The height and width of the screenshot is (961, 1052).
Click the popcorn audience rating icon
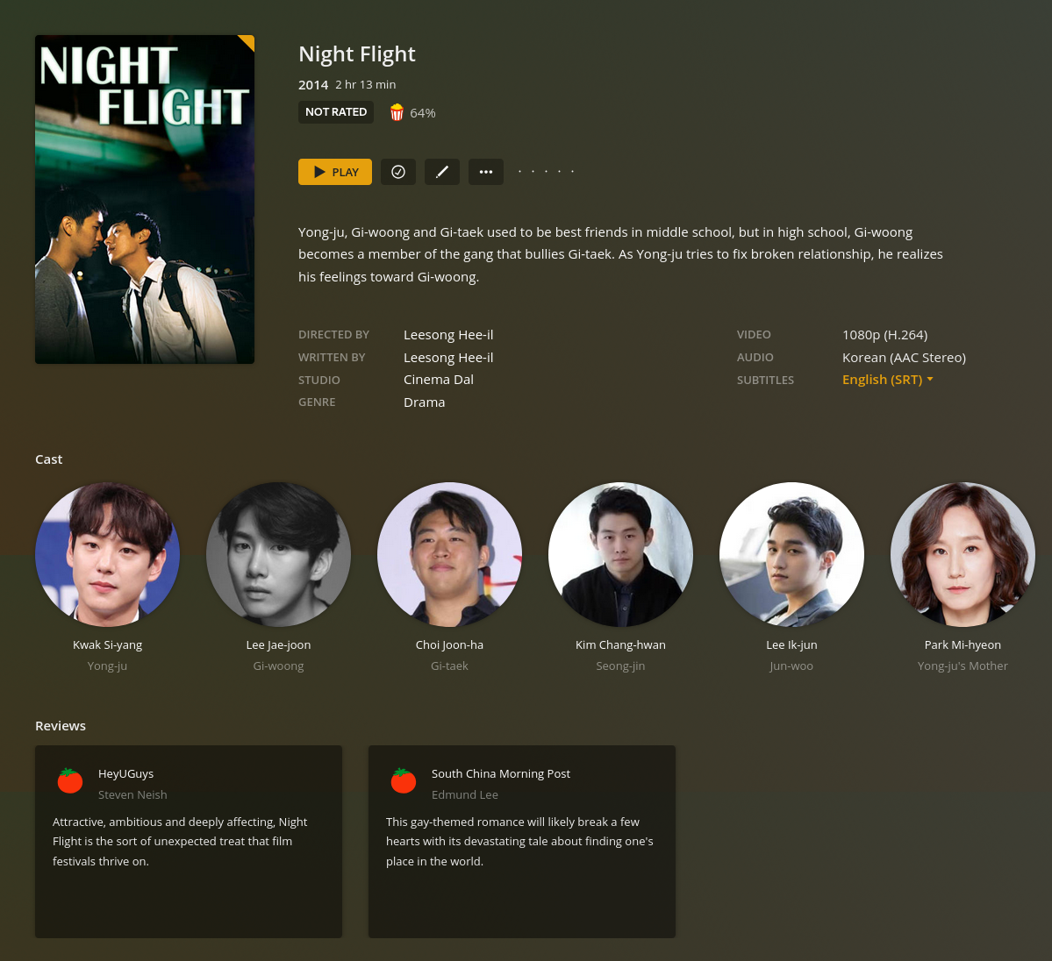(x=397, y=112)
